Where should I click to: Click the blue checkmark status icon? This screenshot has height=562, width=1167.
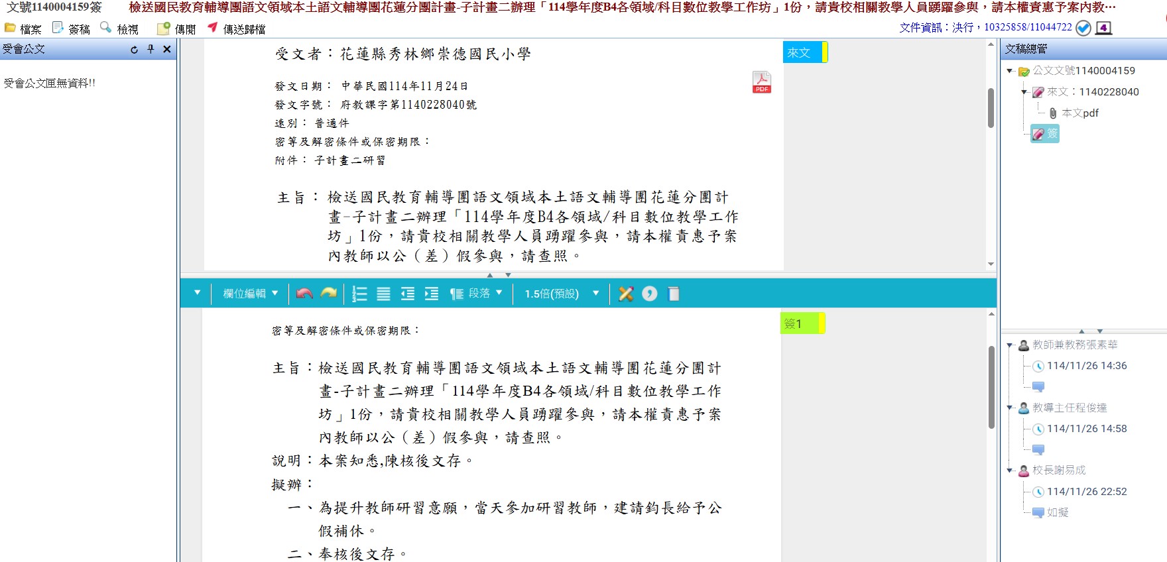point(1083,28)
